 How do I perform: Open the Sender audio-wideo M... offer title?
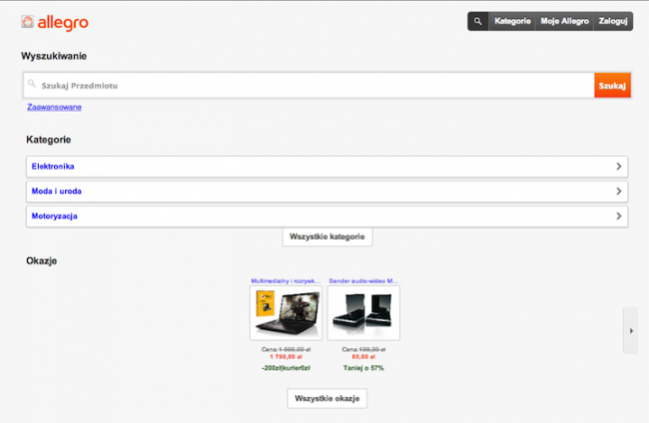(x=363, y=280)
